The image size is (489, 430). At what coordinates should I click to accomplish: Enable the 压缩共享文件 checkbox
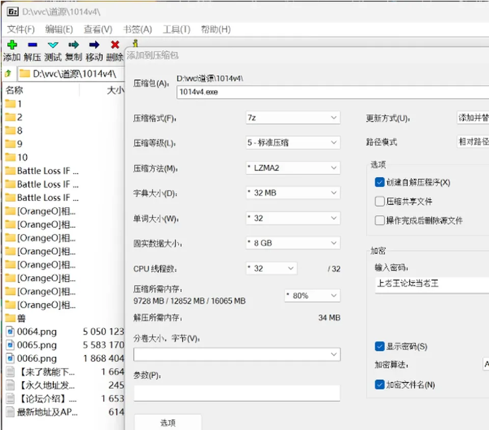pos(379,202)
